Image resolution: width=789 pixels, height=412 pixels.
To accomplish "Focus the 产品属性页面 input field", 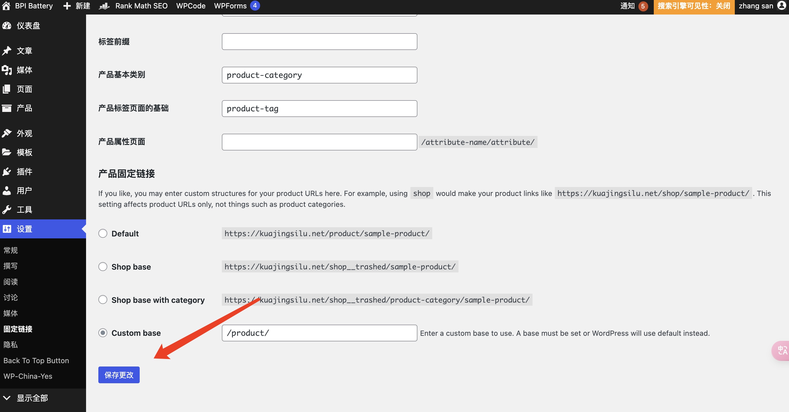I will click(x=319, y=142).
